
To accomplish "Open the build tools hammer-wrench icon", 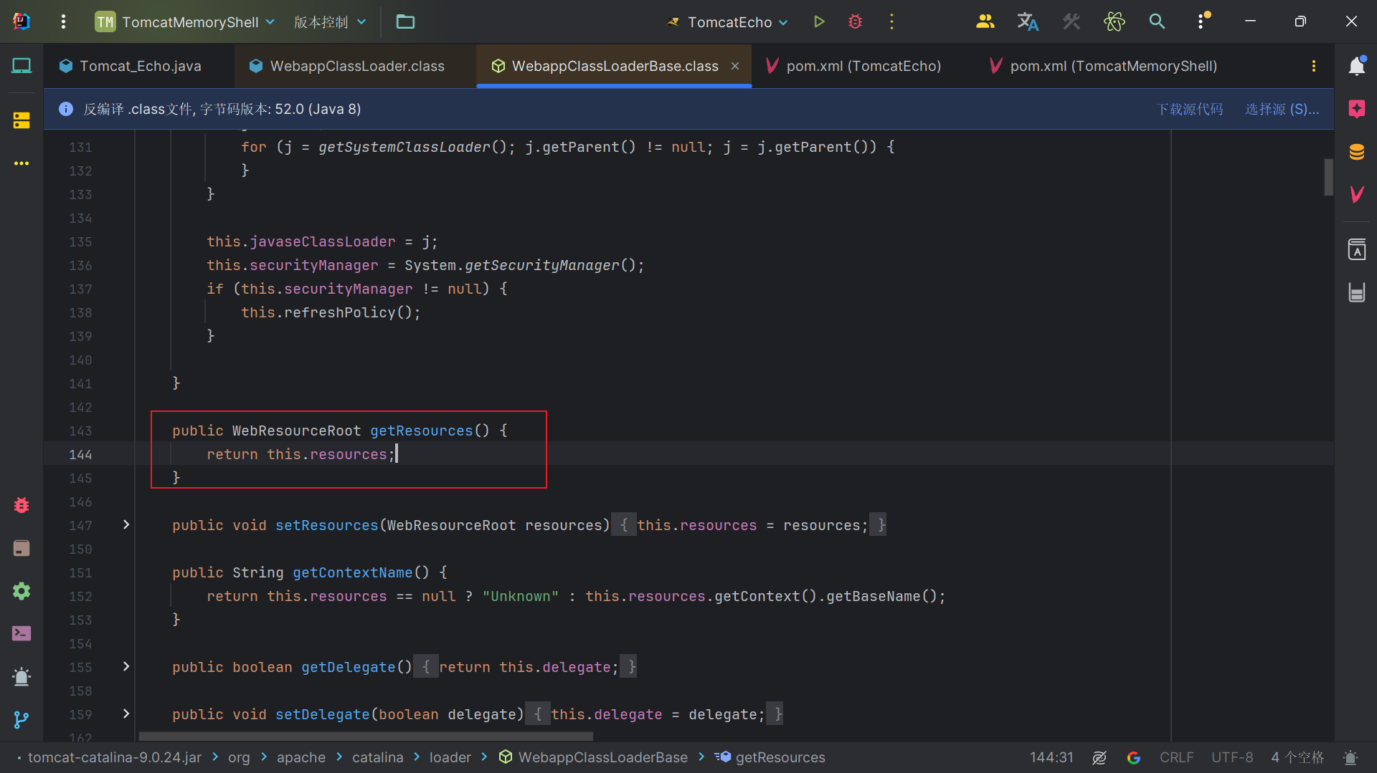I will (x=1071, y=21).
